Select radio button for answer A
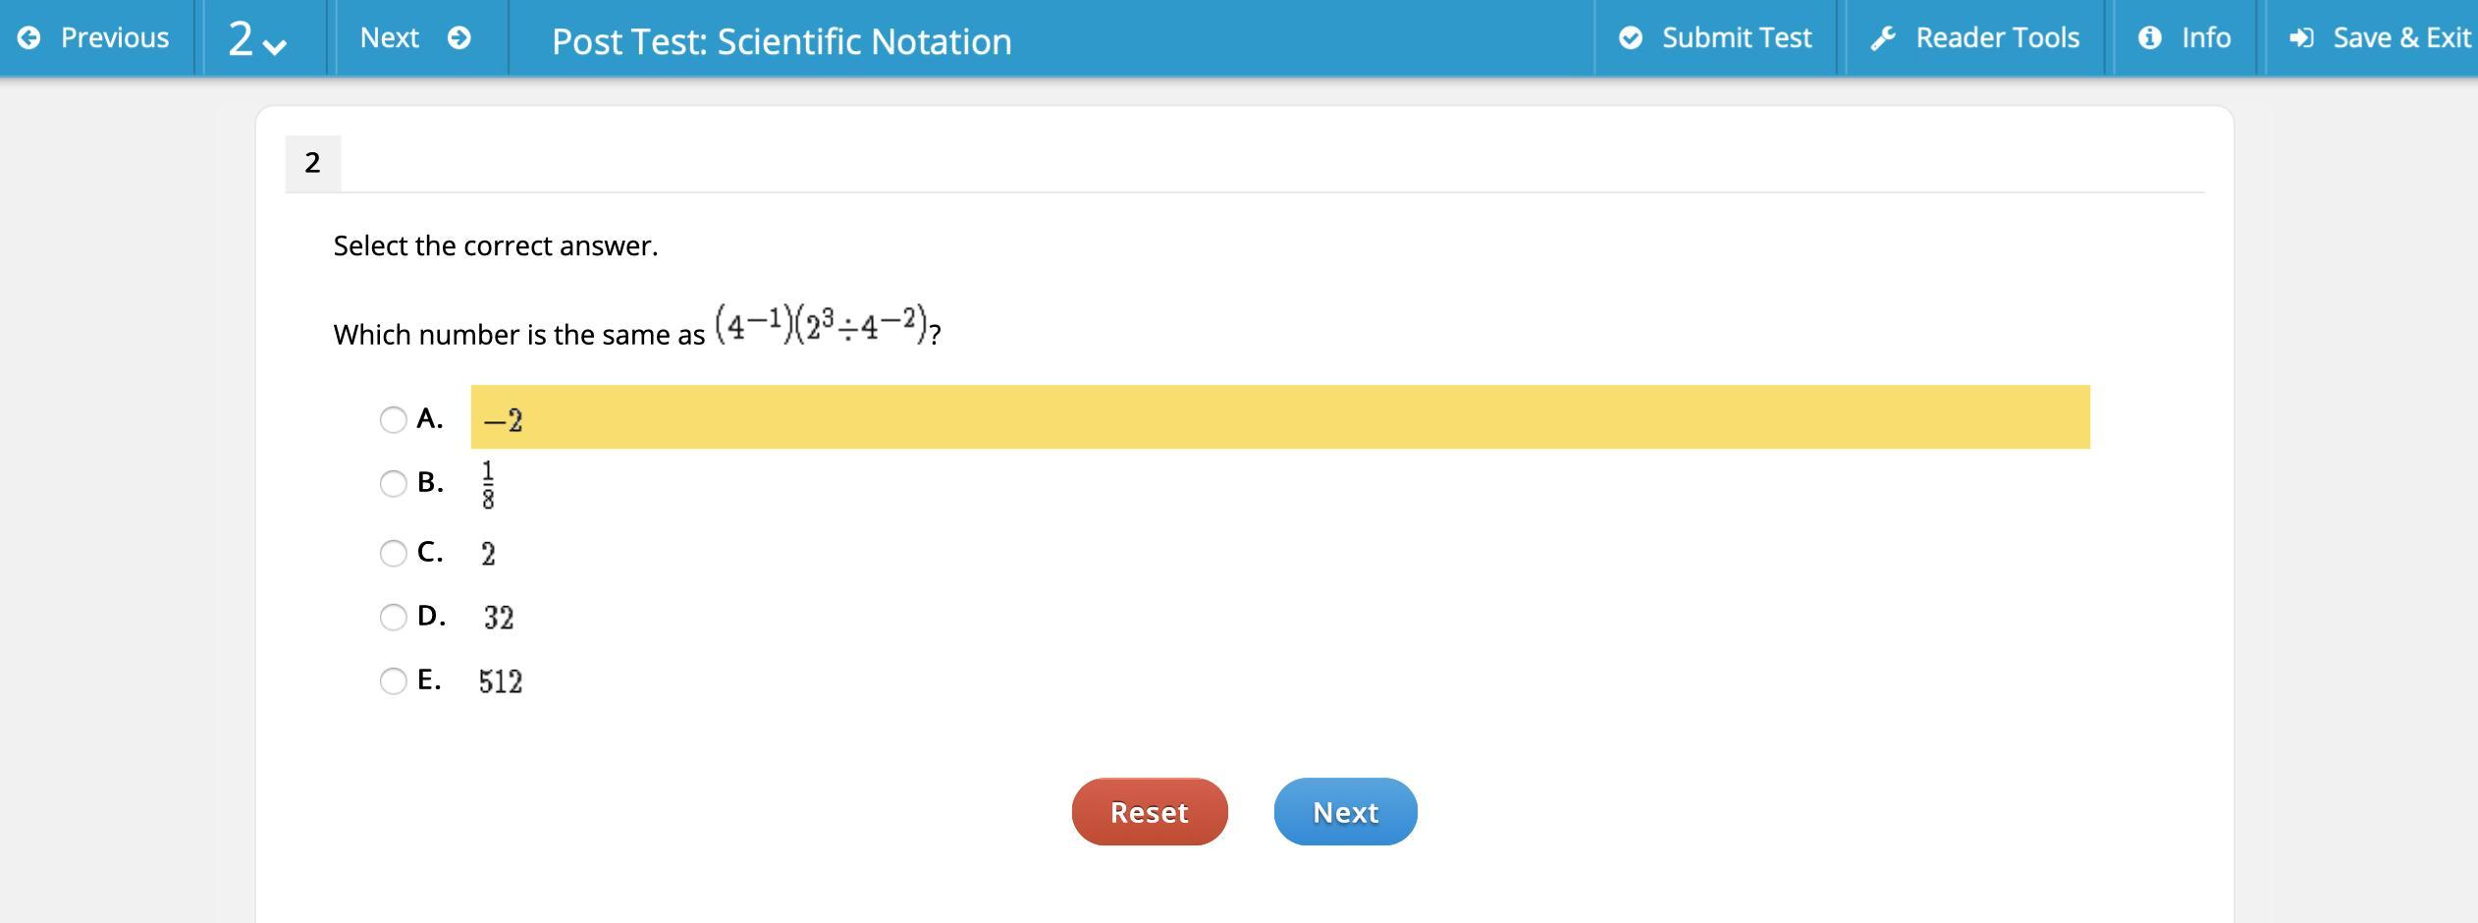2478x923 pixels. click(x=393, y=420)
